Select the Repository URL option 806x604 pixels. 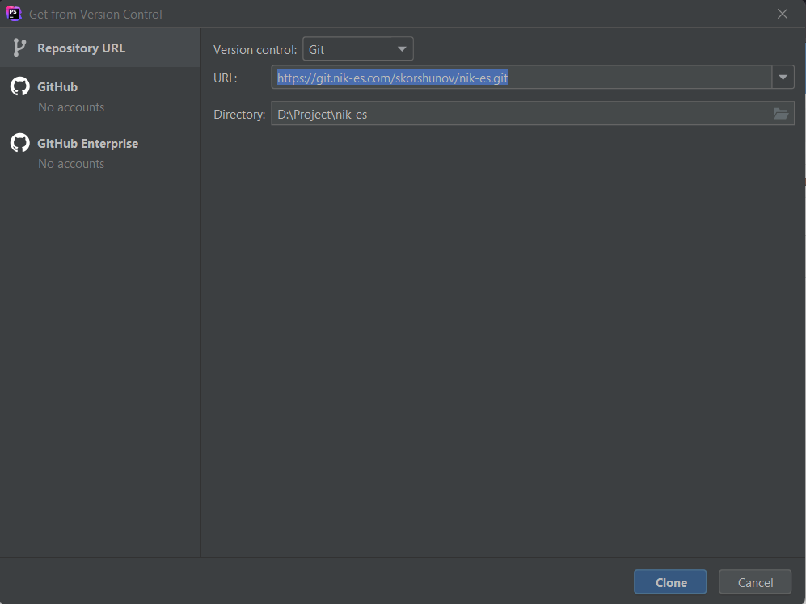(x=99, y=48)
